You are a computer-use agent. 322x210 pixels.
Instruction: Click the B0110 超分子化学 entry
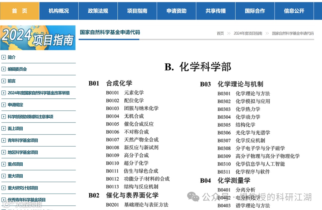(127, 163)
